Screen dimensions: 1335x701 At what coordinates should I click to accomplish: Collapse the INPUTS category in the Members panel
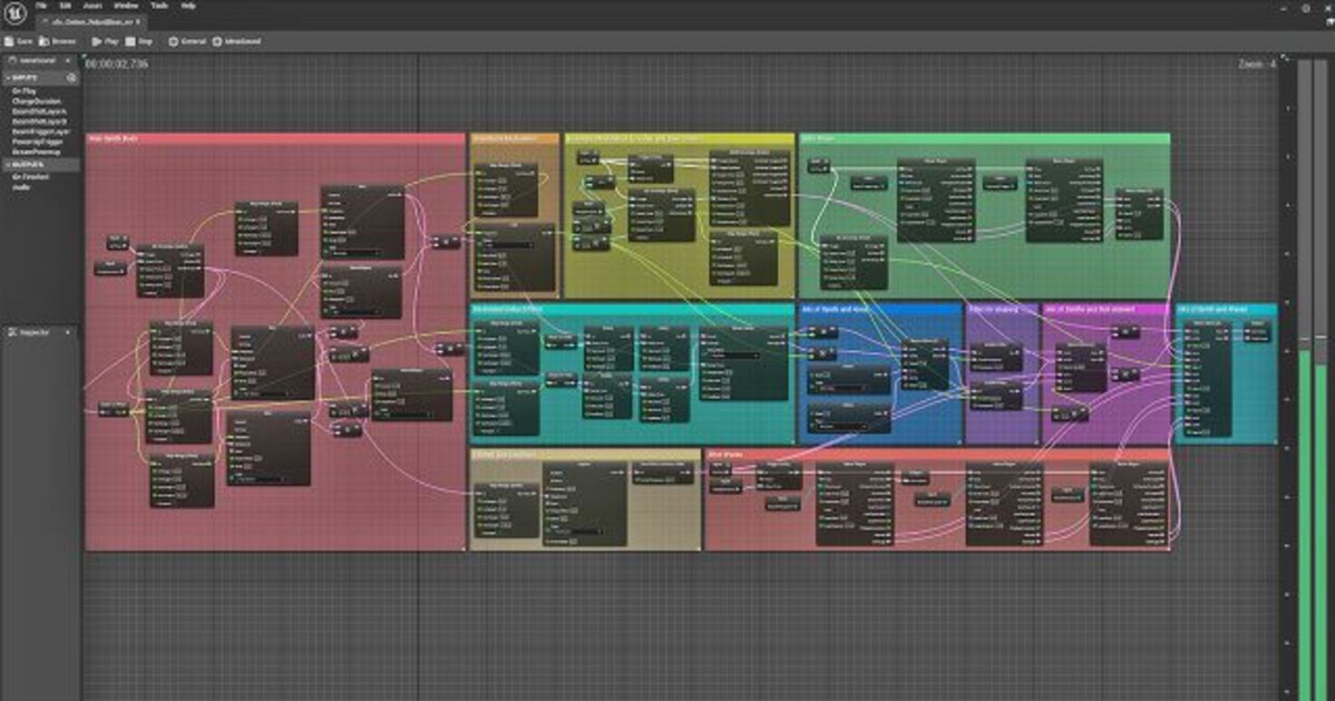click(6, 78)
